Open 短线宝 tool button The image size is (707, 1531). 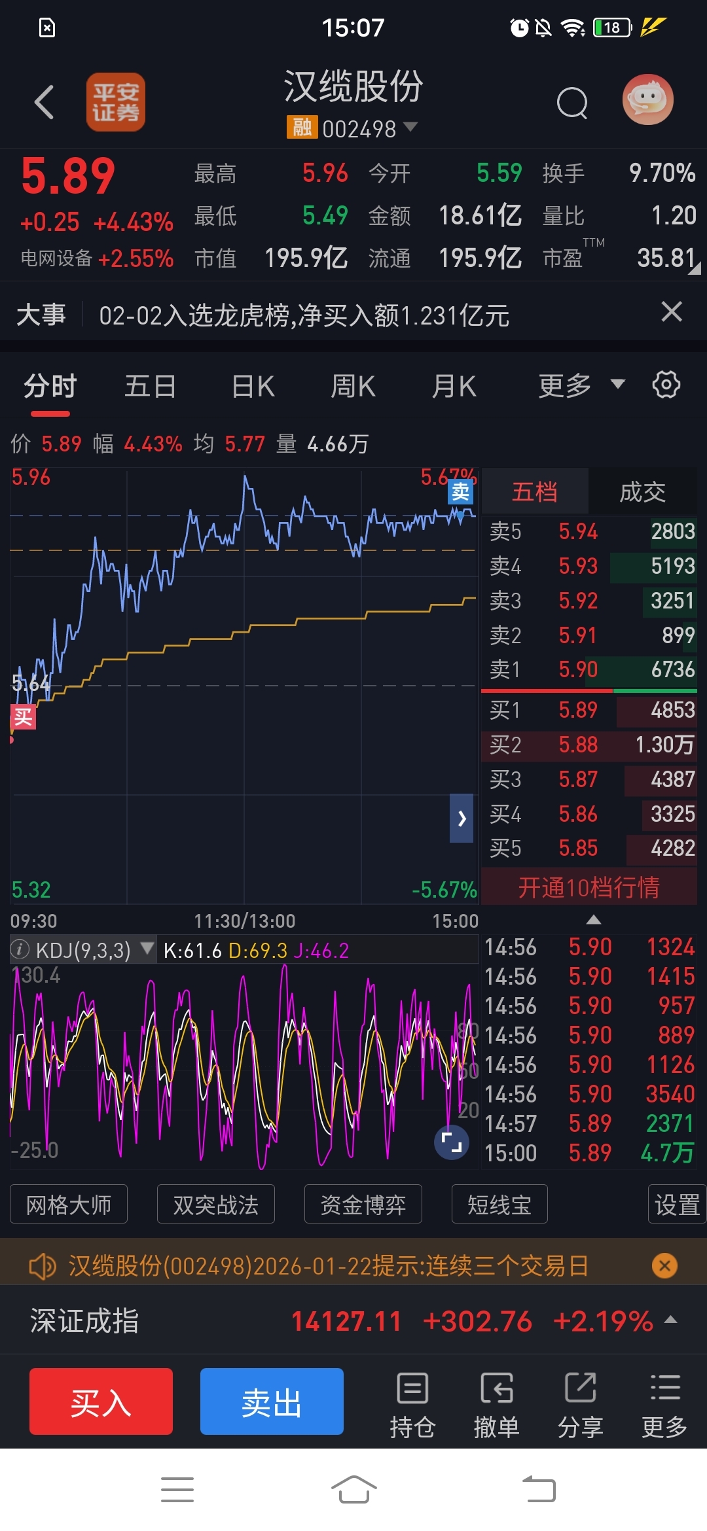coord(499,1204)
